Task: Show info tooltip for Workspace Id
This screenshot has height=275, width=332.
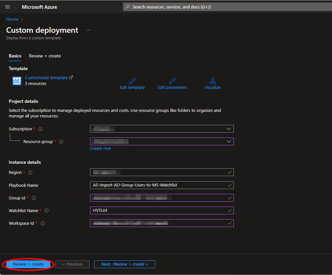Action: (x=43, y=223)
